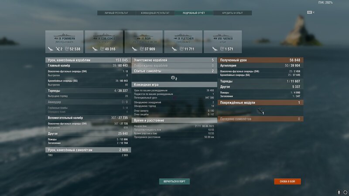Click the orange Снова в бой button

pyautogui.click(x=287, y=182)
